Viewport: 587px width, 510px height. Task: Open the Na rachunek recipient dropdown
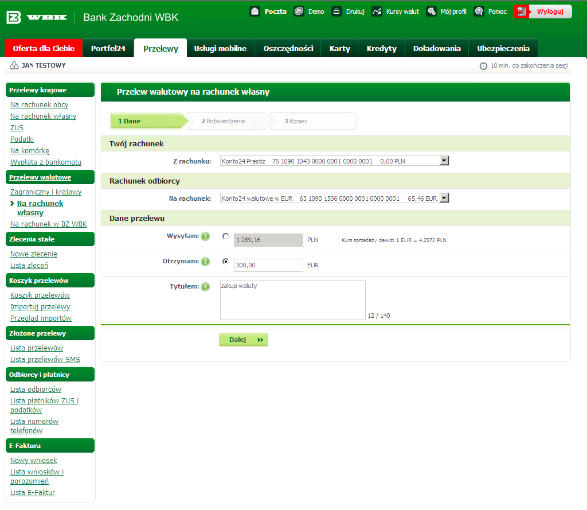click(x=334, y=198)
